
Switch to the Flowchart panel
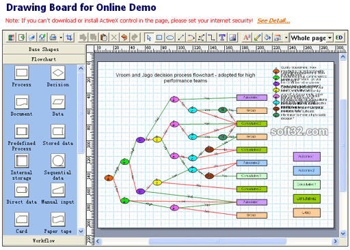click(x=44, y=59)
